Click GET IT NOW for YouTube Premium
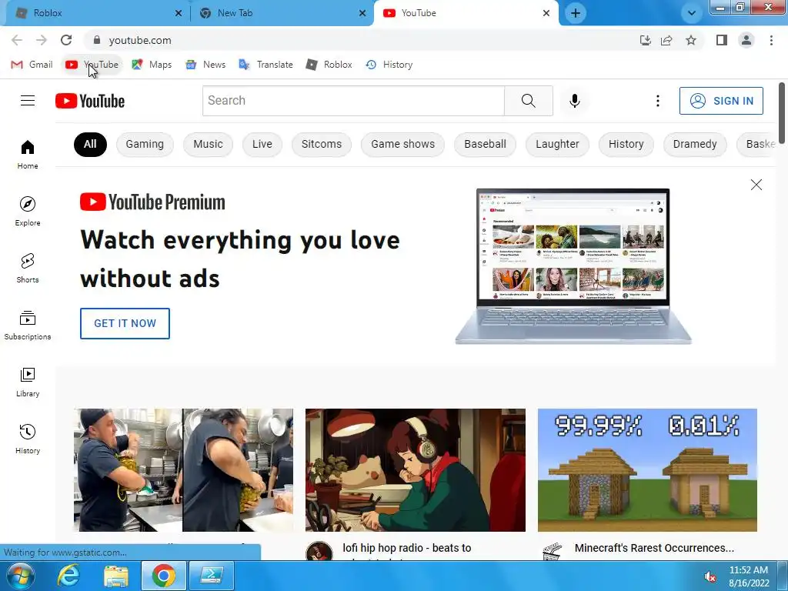The height and width of the screenshot is (591, 788). pos(125,323)
